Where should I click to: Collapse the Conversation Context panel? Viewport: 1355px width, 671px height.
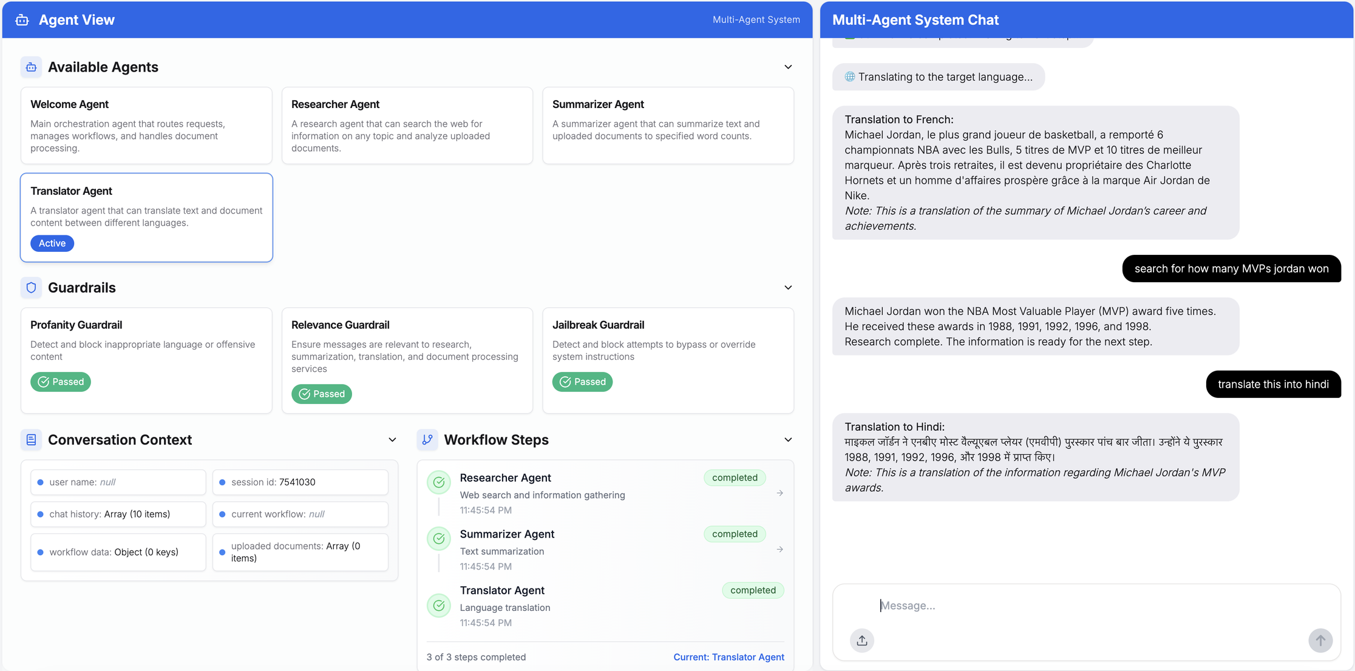point(392,440)
